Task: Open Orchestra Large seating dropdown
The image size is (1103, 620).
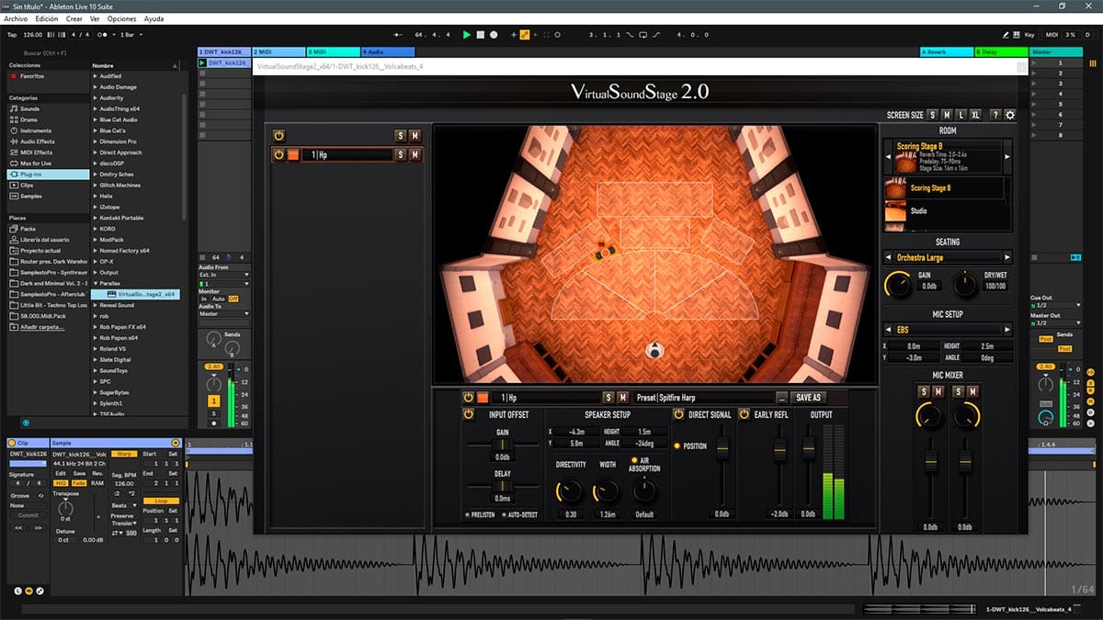Action: (948, 258)
